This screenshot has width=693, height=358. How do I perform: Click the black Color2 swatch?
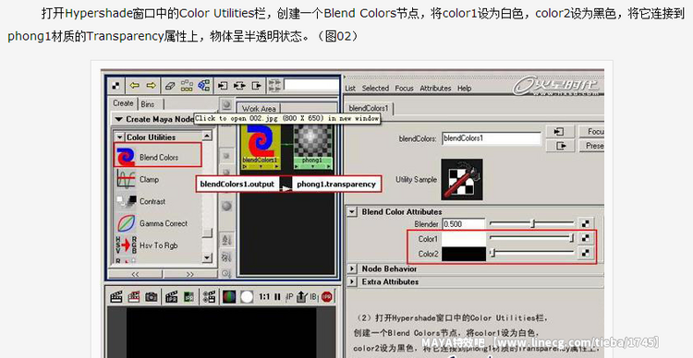tap(464, 254)
